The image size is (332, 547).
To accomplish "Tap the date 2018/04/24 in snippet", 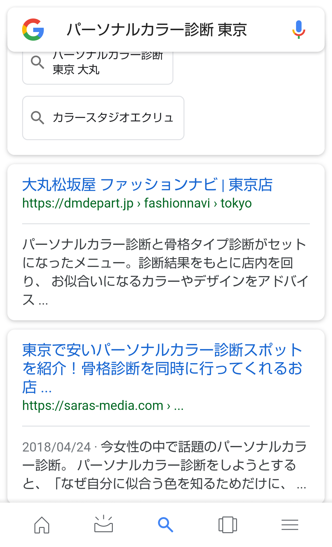I will pos(57,447).
